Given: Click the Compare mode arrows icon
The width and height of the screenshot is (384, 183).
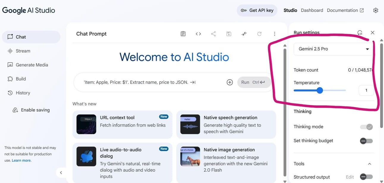Looking at the screenshot, I should [x=244, y=34].
